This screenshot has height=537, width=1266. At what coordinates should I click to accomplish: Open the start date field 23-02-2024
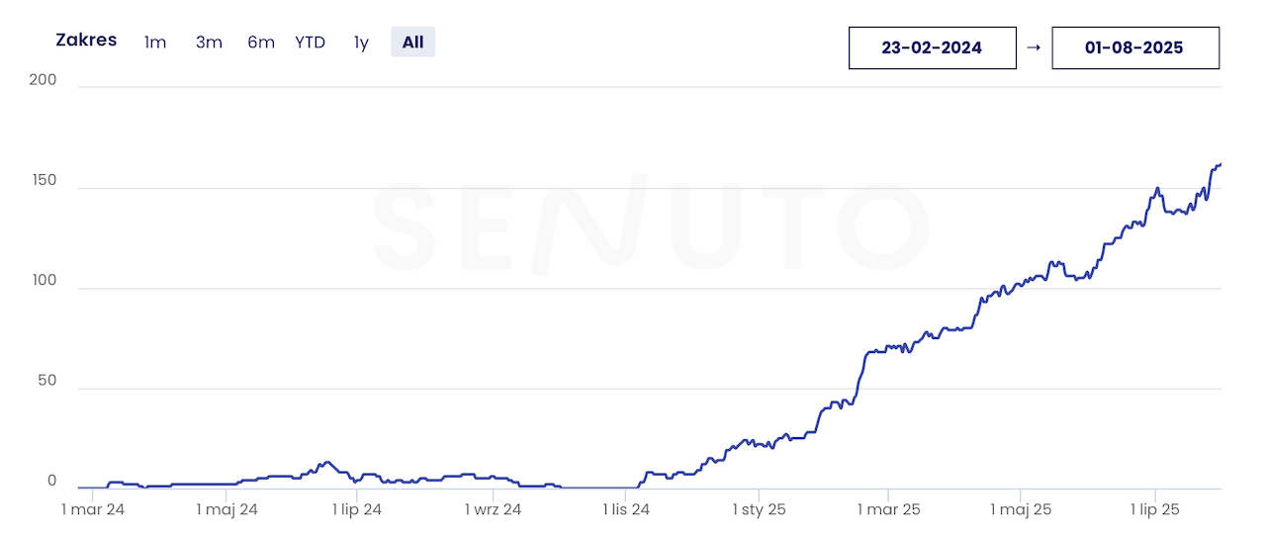click(932, 47)
